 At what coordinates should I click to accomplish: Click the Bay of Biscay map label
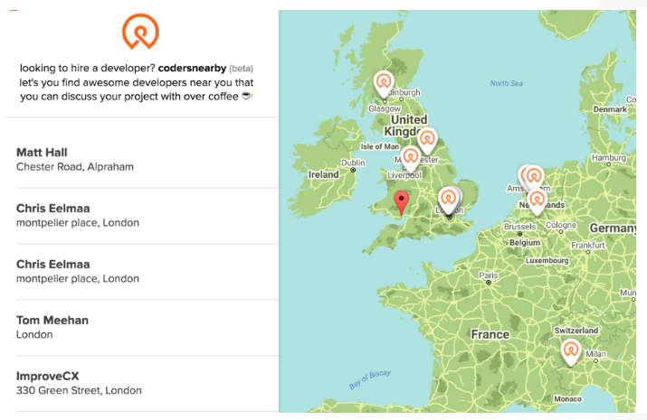click(x=372, y=374)
